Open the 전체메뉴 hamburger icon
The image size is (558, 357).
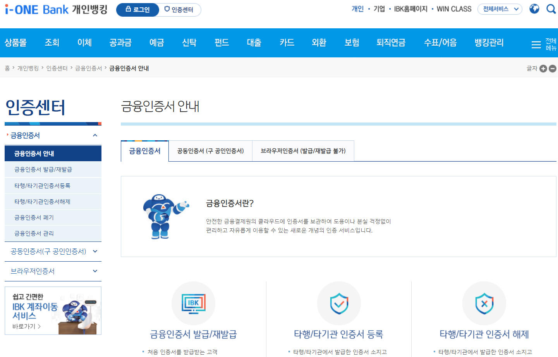click(x=536, y=45)
